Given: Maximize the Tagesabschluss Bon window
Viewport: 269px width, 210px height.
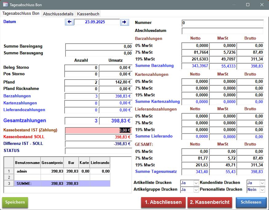Looking at the screenshot, I should click(248, 5).
